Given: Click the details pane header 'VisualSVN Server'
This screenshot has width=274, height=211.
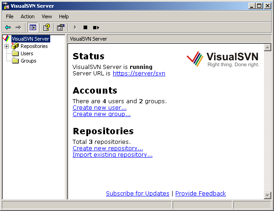Looking at the screenshot, I should point(89,39).
